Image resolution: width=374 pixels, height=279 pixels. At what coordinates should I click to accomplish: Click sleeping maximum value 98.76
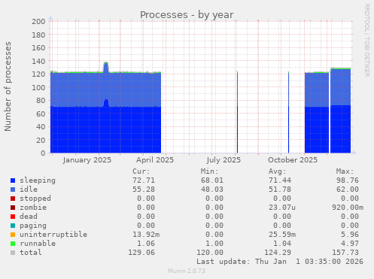click(x=348, y=180)
